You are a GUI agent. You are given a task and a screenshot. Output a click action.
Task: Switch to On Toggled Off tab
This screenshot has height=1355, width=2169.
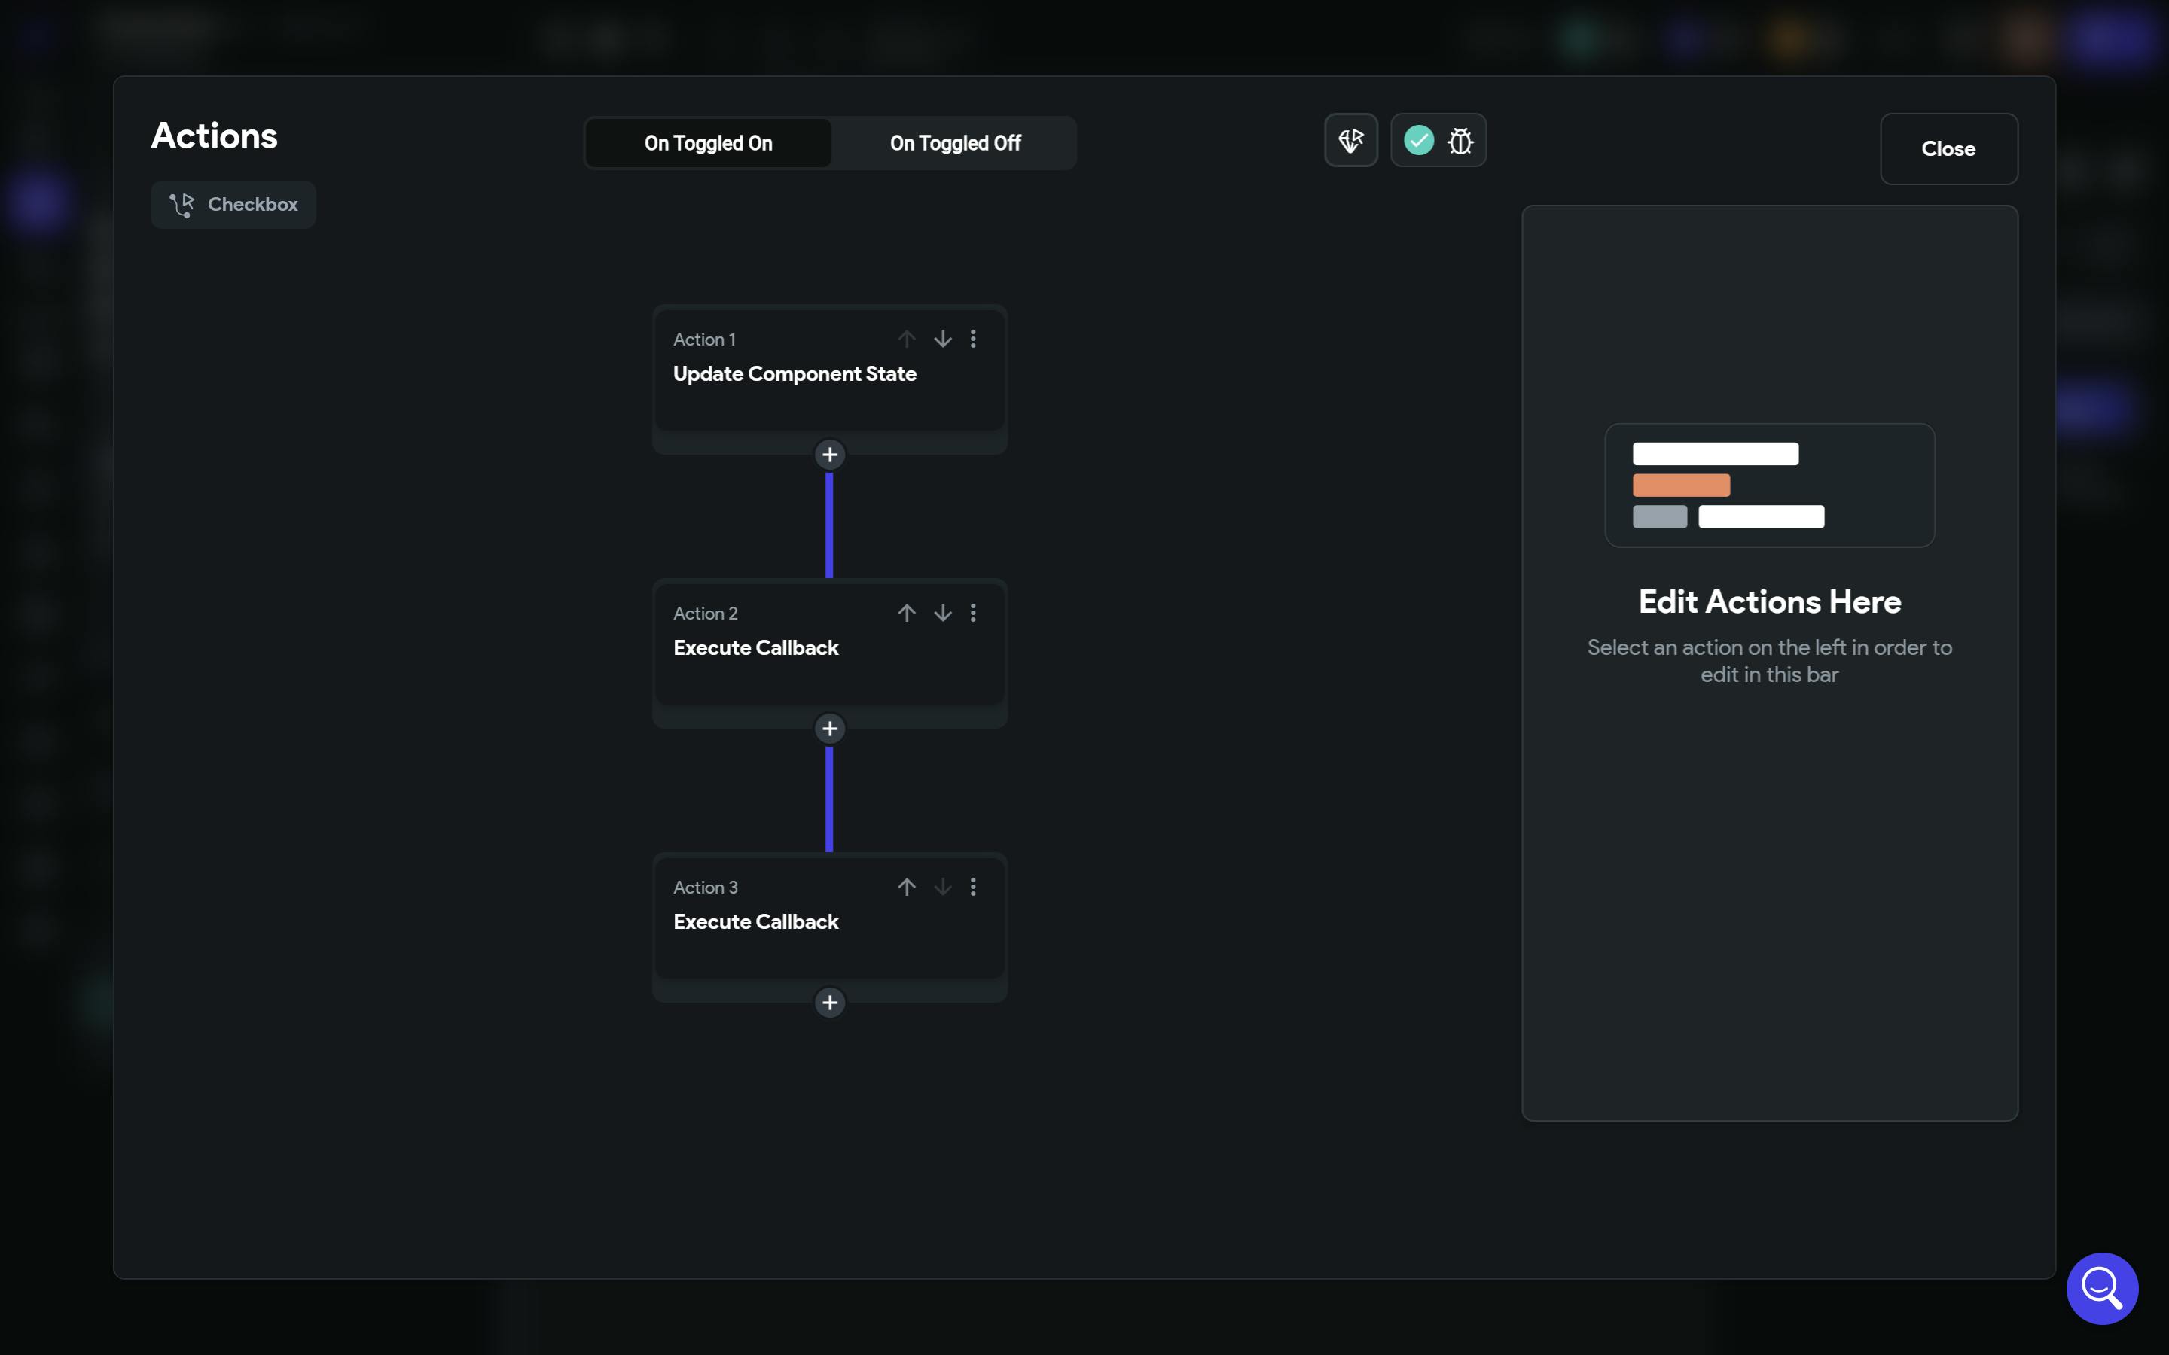pos(954,143)
